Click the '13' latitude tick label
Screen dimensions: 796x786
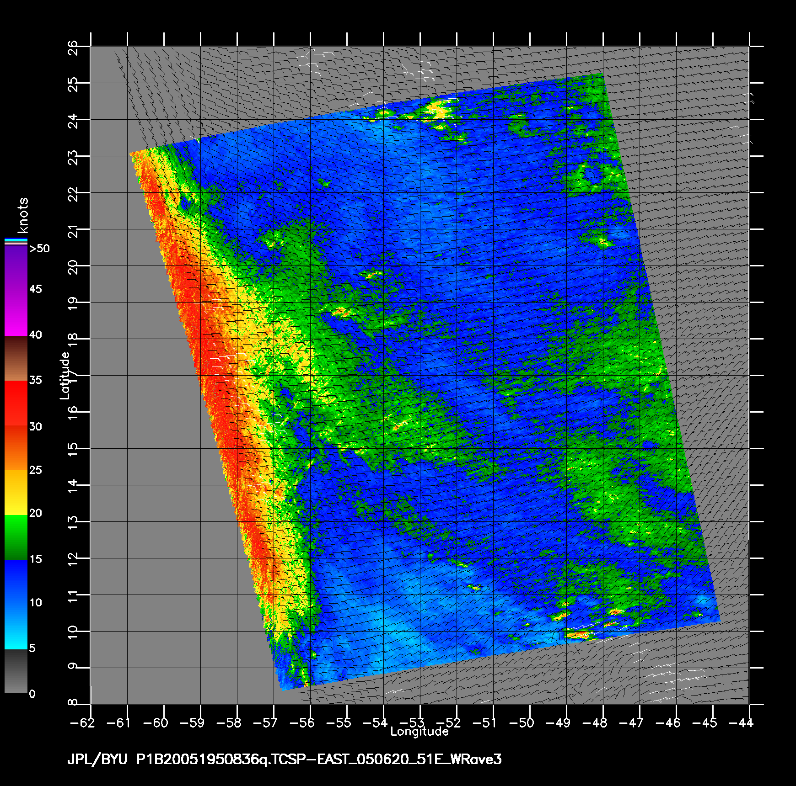pos(73,523)
